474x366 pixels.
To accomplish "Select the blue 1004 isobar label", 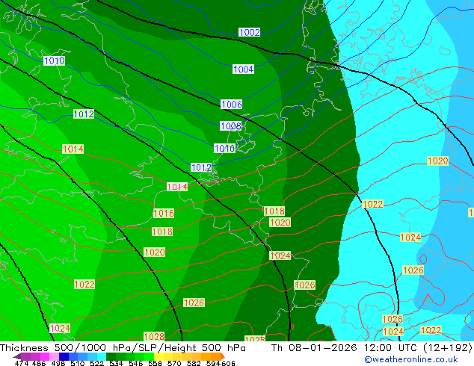I will tap(243, 69).
